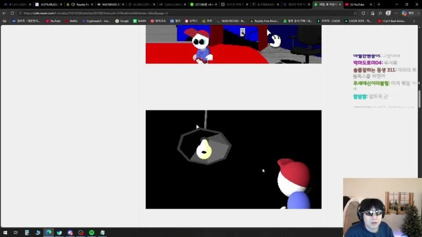Open the notepad-like taskbar icon
The image size is (422, 237).
(x=102, y=233)
